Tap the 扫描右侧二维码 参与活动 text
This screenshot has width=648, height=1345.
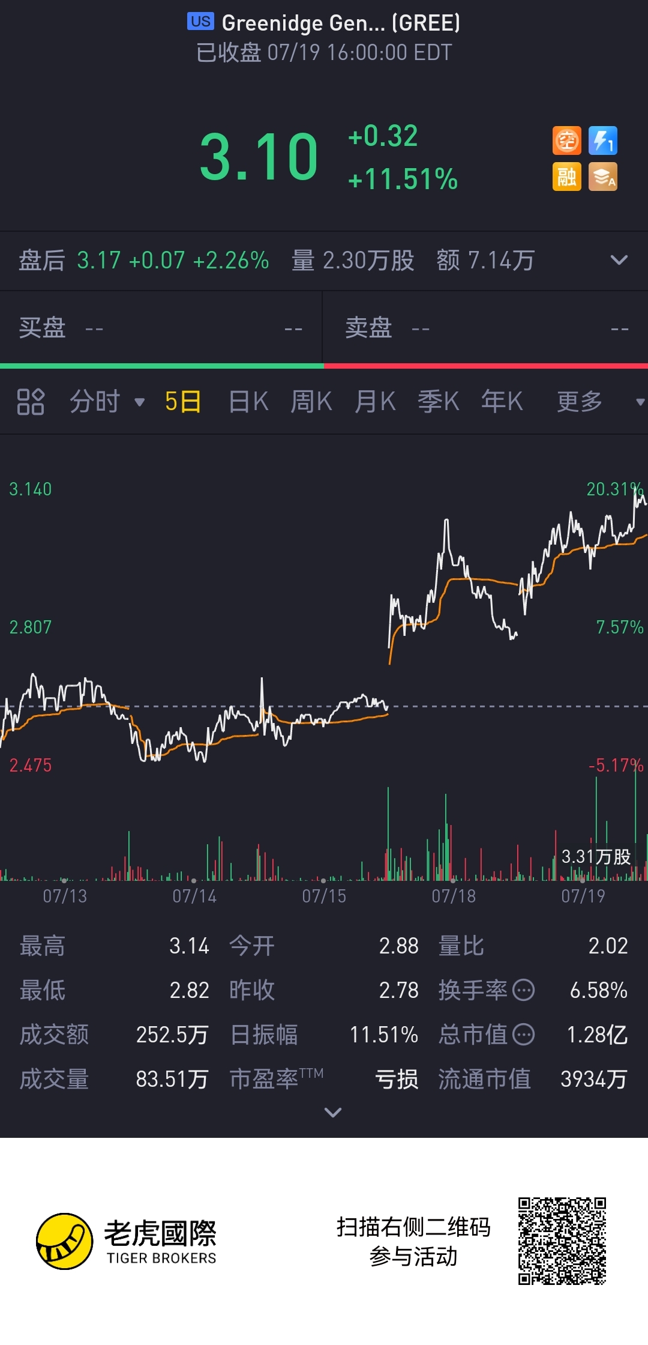(413, 1241)
